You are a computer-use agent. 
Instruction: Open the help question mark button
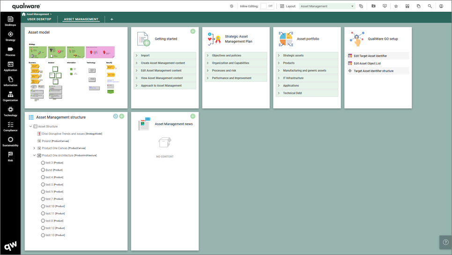[x=445, y=242]
